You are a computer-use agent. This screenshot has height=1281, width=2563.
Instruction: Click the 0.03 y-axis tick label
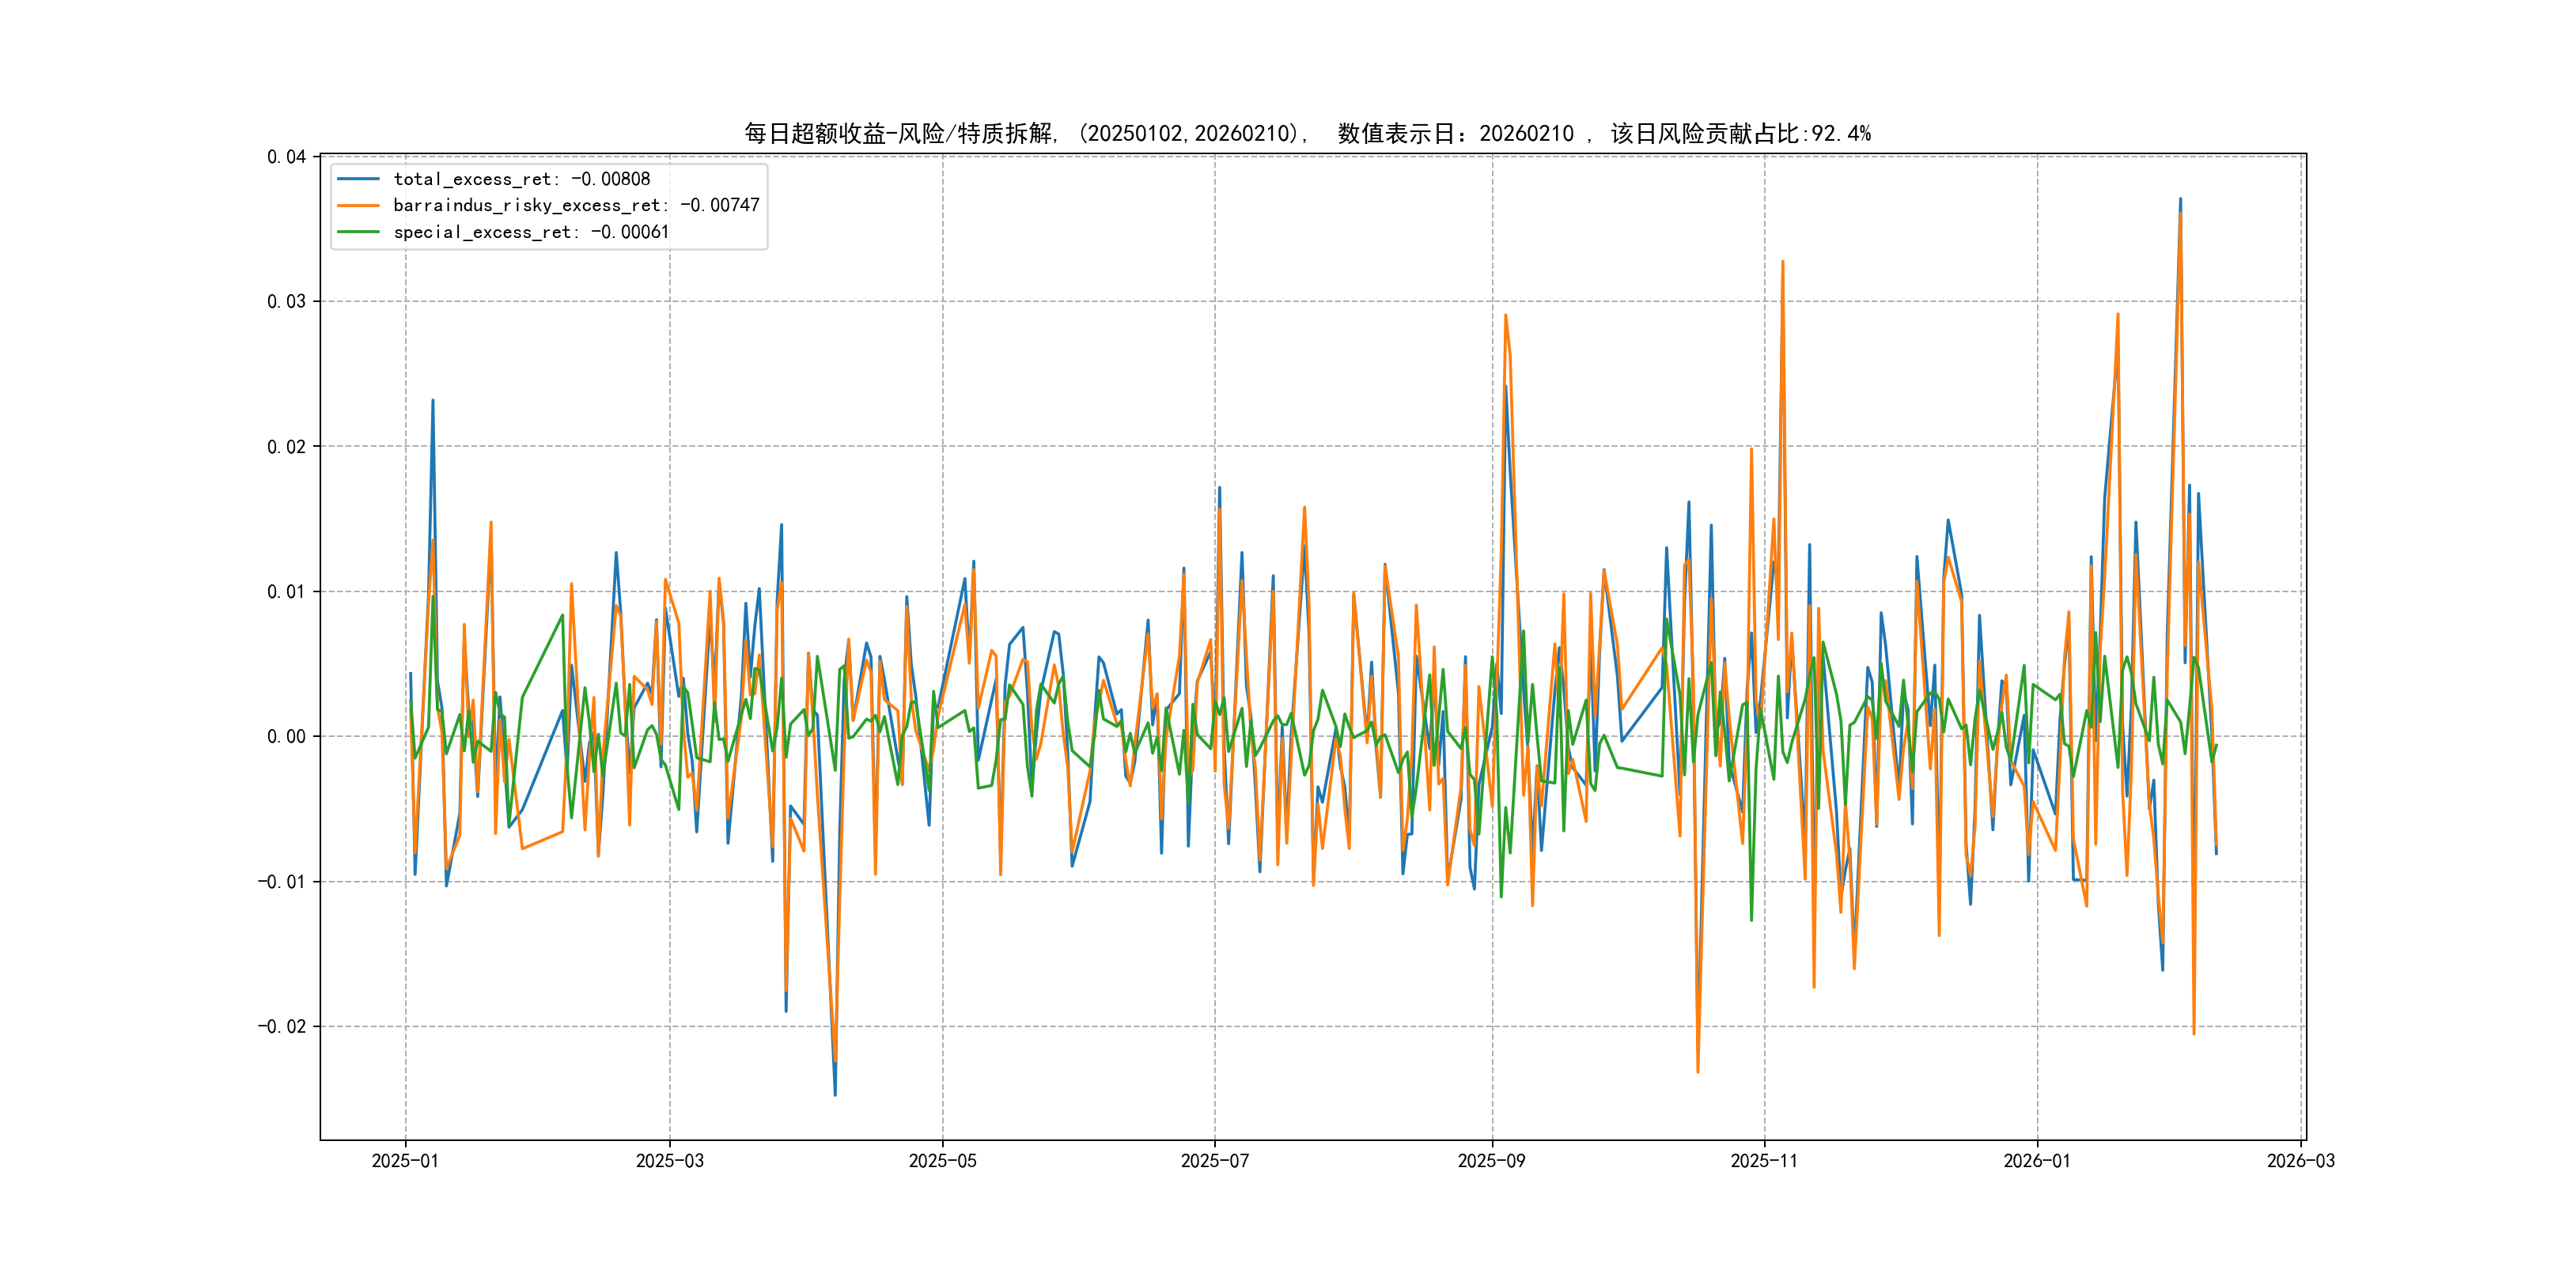coord(286,301)
